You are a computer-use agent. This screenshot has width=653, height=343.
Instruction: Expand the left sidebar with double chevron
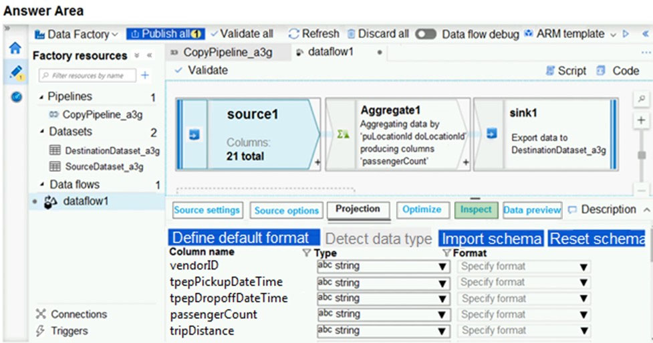pyautogui.click(x=7, y=28)
